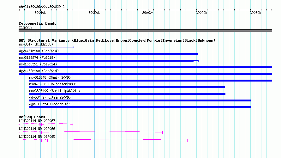
Task: Click the blue dgv7833n54 variant bar
Action: coord(140,107)
